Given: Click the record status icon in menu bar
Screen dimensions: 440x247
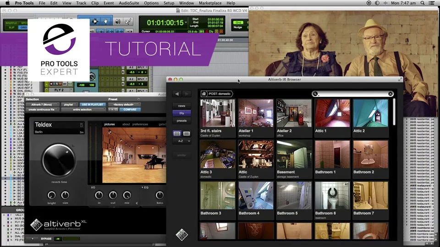Looking at the screenshot, I should pos(368,3).
